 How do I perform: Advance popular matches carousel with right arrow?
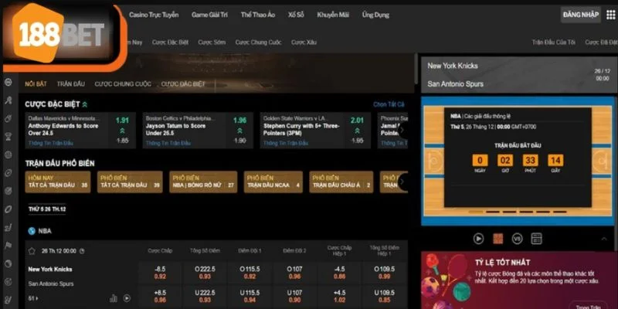tap(402, 182)
